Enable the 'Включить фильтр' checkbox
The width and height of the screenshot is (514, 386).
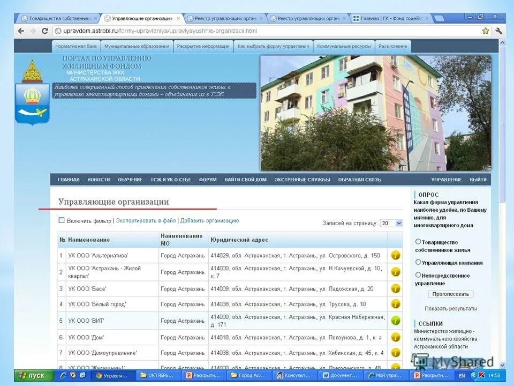62,220
